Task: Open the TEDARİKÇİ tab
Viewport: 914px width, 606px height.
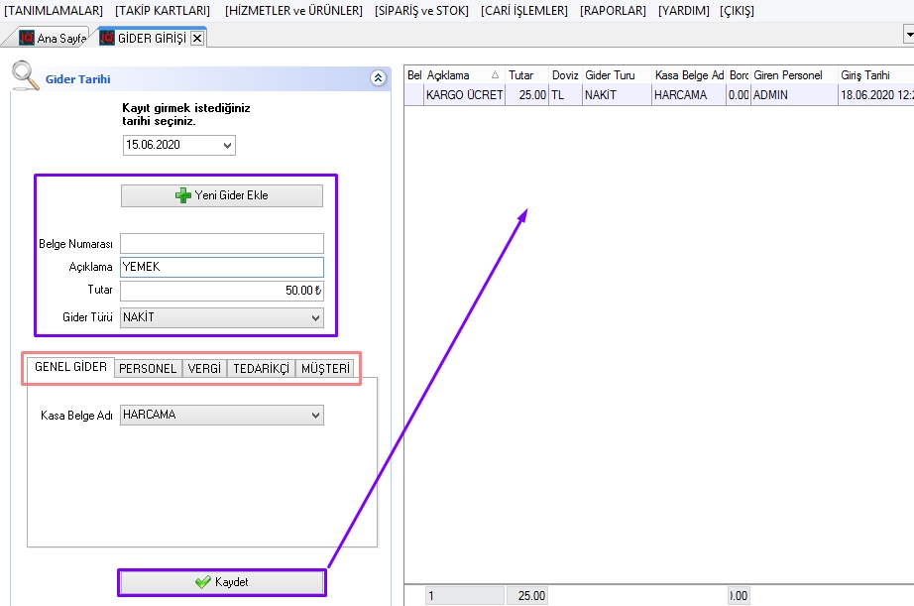Action: [x=261, y=368]
